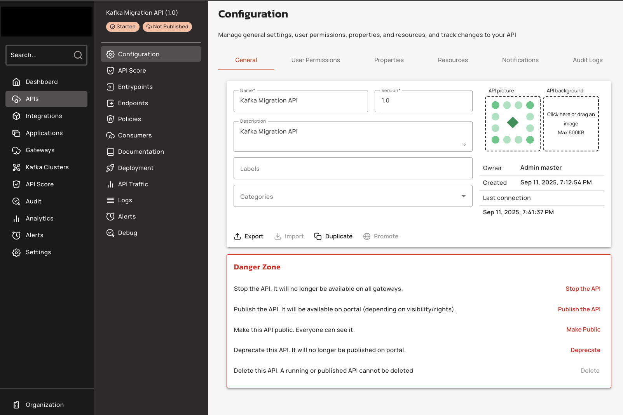Open Kafka Clusters from sidebar
Viewport: 623px width, 415px height.
pos(47,167)
